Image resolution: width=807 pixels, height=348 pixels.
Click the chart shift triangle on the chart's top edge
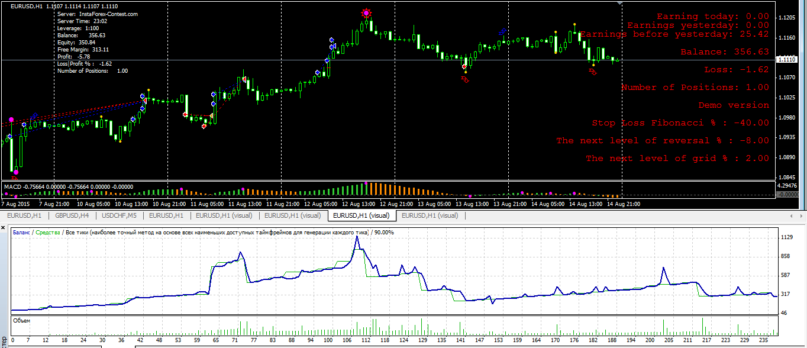point(621,3)
